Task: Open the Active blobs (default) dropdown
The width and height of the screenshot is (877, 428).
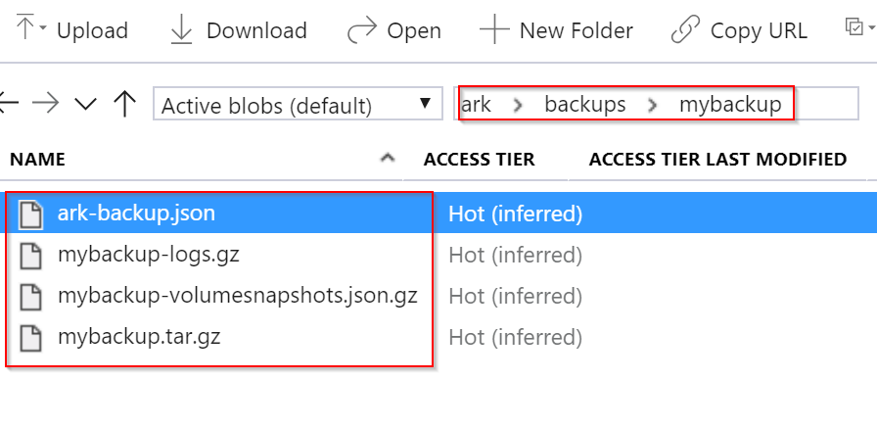Action: click(x=298, y=104)
